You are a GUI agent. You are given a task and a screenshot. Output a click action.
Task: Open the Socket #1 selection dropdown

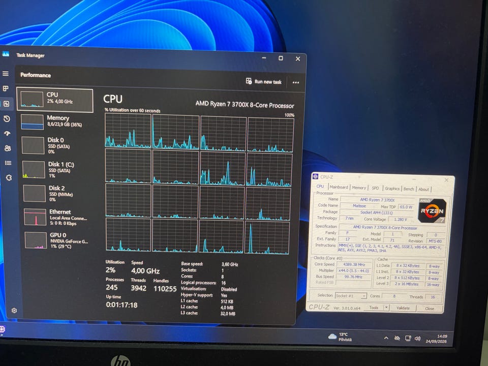tap(351, 296)
